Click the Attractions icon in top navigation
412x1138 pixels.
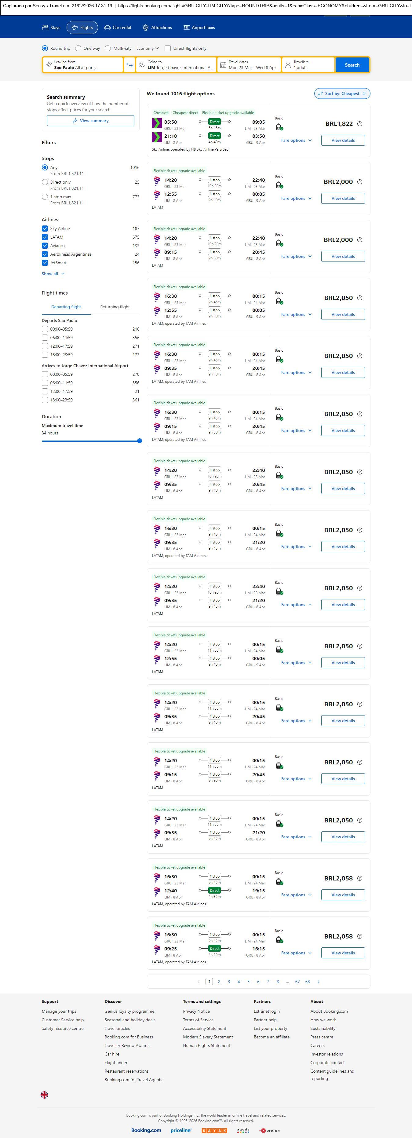pos(146,27)
